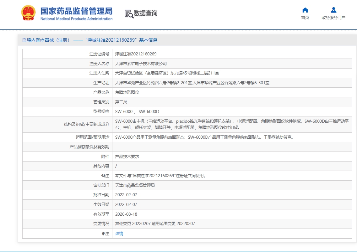
Task: Click the 批准日期 label
Action: (101, 195)
